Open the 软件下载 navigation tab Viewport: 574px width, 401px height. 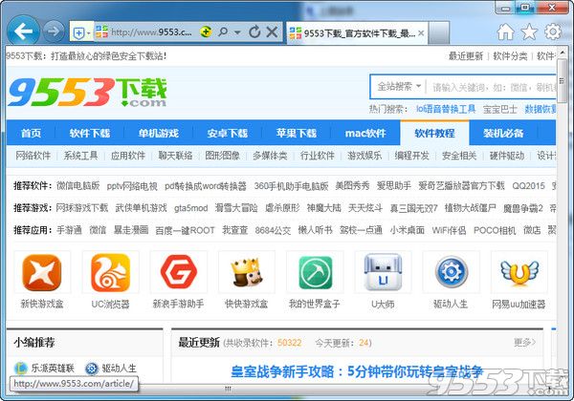pyautogui.click(x=90, y=133)
